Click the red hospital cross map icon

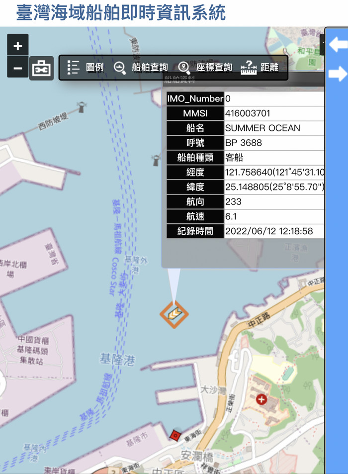point(261,399)
